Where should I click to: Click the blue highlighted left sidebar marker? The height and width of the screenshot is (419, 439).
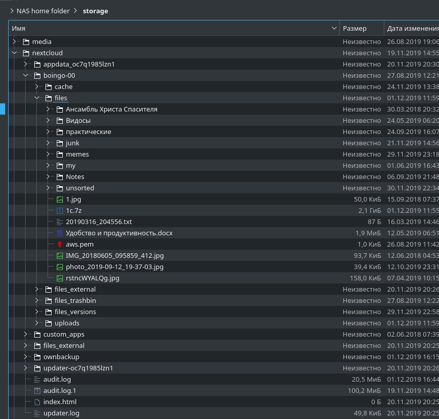point(3,109)
